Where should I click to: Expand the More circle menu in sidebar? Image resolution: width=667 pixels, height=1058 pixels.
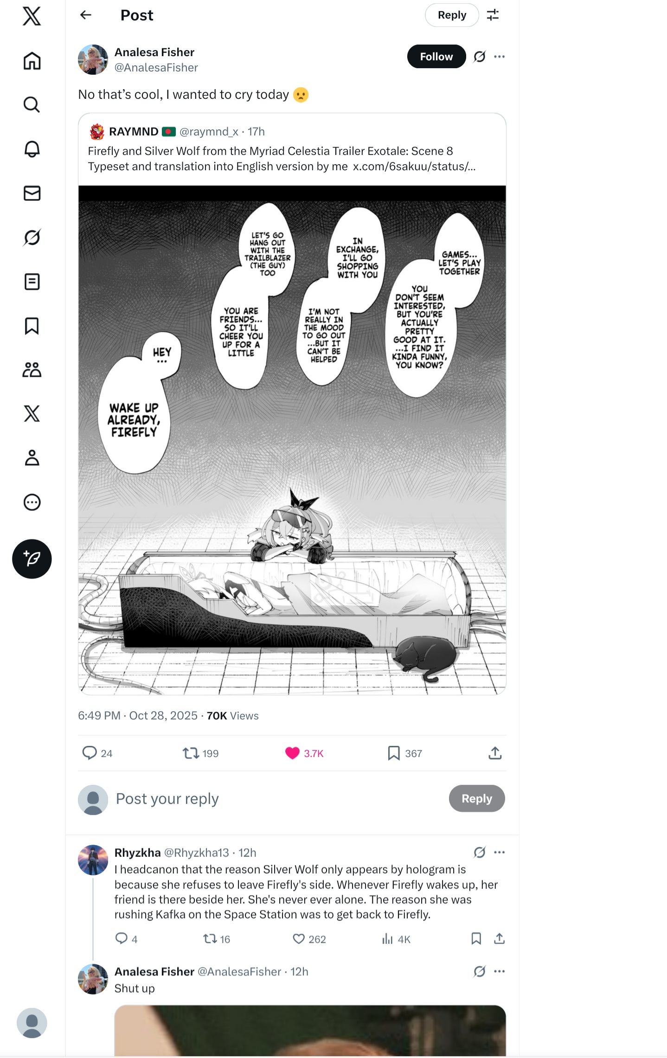coord(32,502)
